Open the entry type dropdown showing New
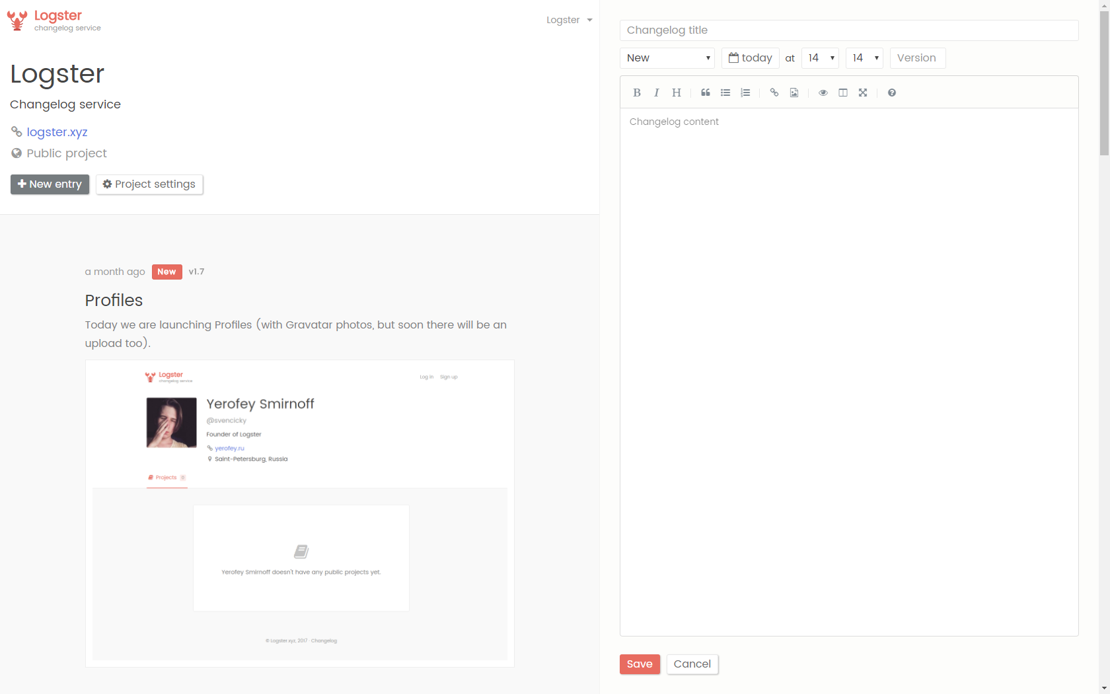 click(667, 58)
